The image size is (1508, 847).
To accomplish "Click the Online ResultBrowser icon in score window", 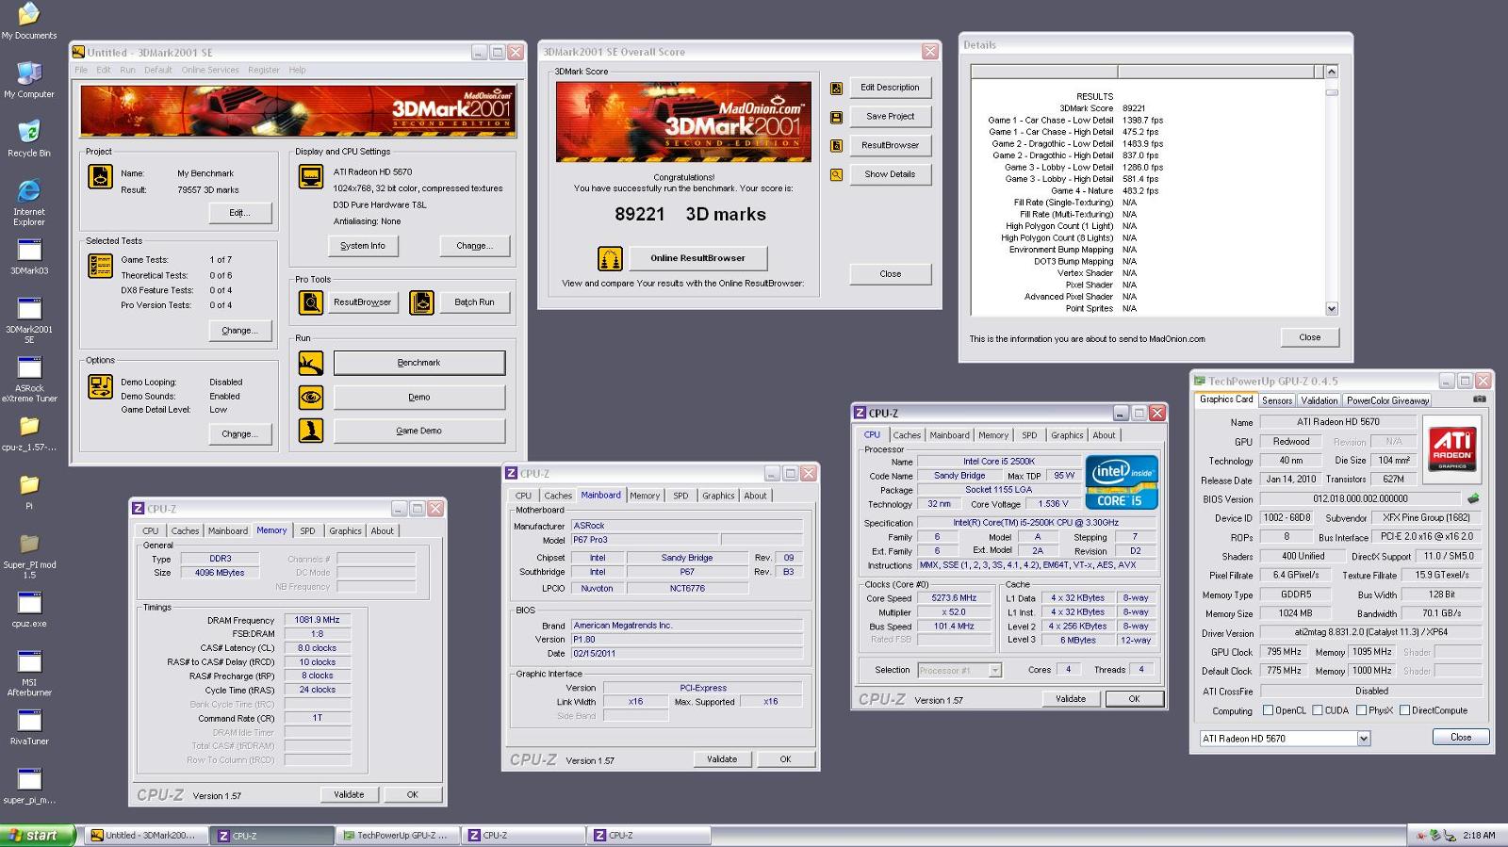I will 610,258.
